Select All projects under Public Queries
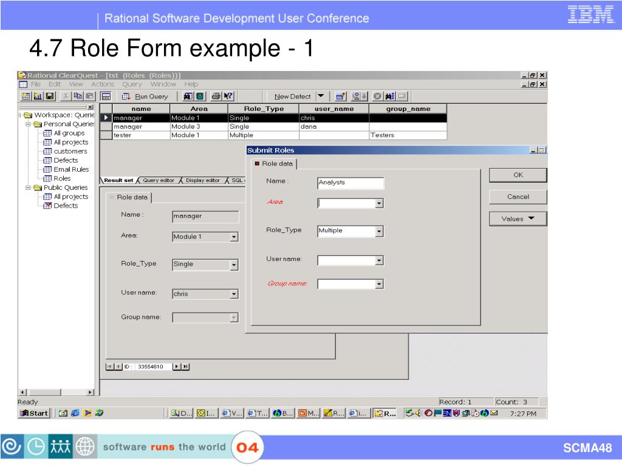The image size is (622, 466). pyautogui.click(x=71, y=197)
